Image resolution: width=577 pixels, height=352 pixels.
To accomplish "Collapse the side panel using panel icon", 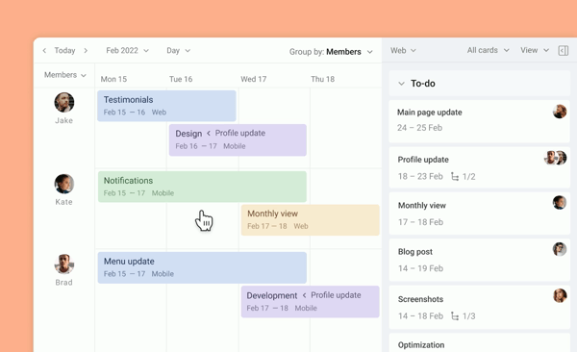I will [x=564, y=50].
